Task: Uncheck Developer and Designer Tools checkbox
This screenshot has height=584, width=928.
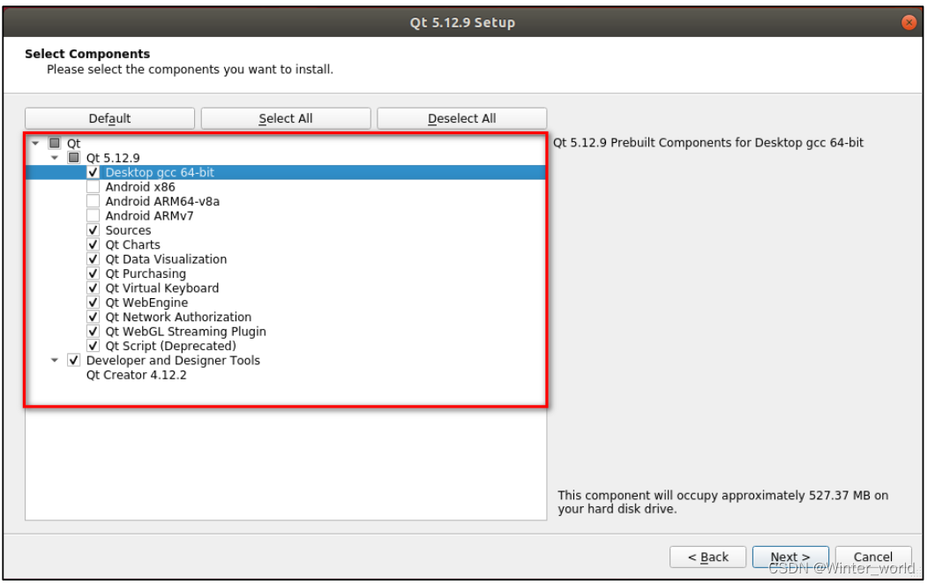Action: coord(73,360)
